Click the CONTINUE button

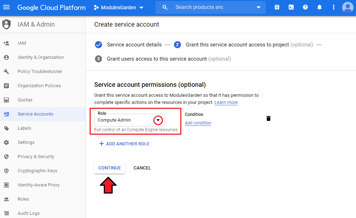pos(110,168)
